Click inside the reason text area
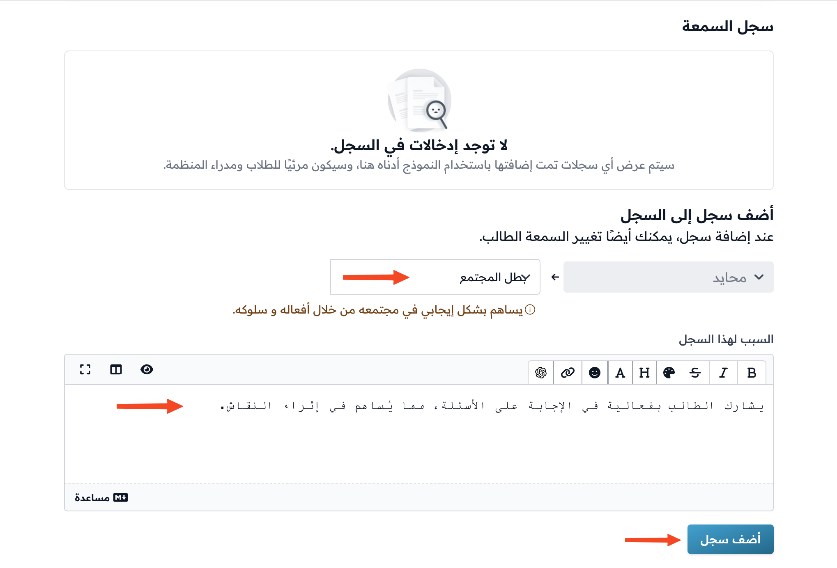The height and width of the screenshot is (568, 837). [418, 434]
